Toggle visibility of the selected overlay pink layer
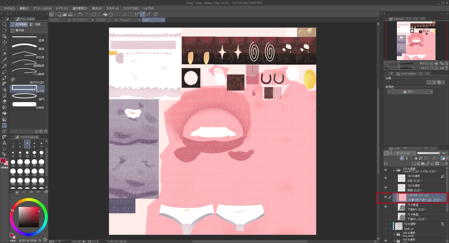 click(386, 197)
